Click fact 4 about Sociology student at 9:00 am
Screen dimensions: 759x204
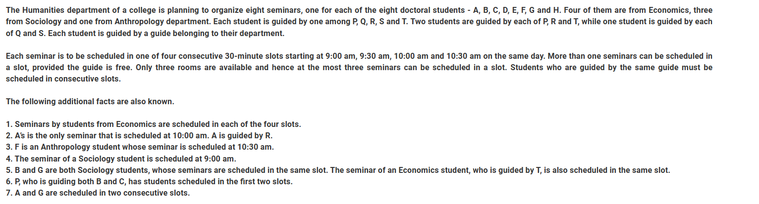(121, 159)
